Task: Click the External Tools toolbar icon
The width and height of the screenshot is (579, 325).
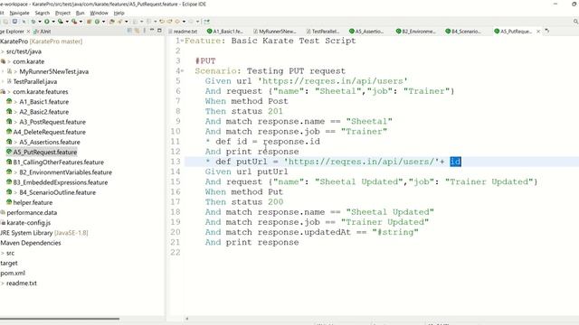Action: 74,22
